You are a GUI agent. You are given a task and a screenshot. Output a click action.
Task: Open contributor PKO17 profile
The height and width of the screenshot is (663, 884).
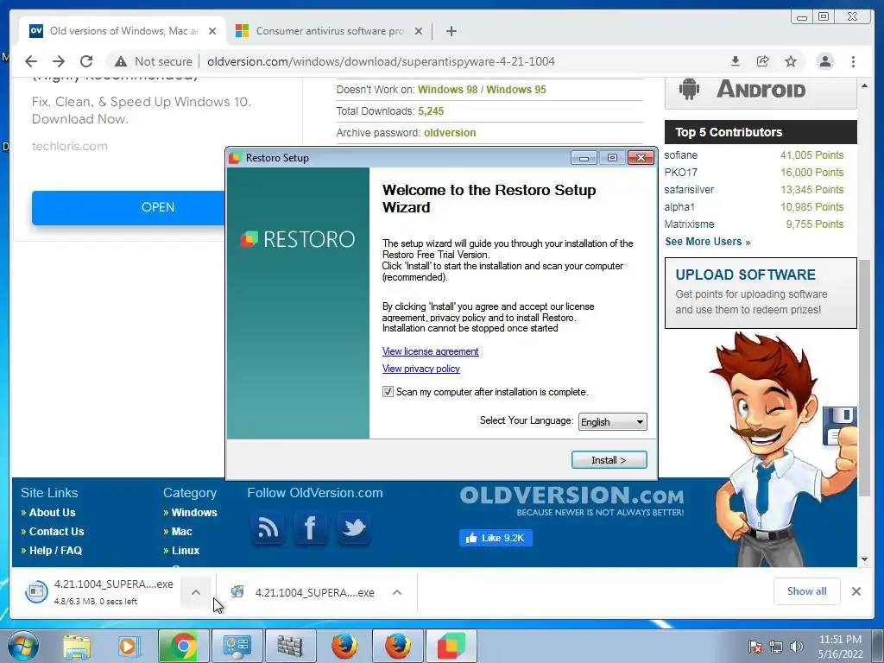[680, 173]
